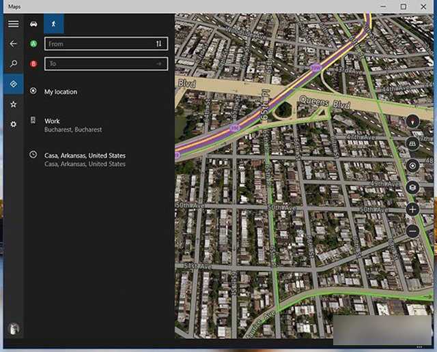The height and width of the screenshot is (352, 437).
Task: Switch to walking directions tab
Action: (54, 24)
